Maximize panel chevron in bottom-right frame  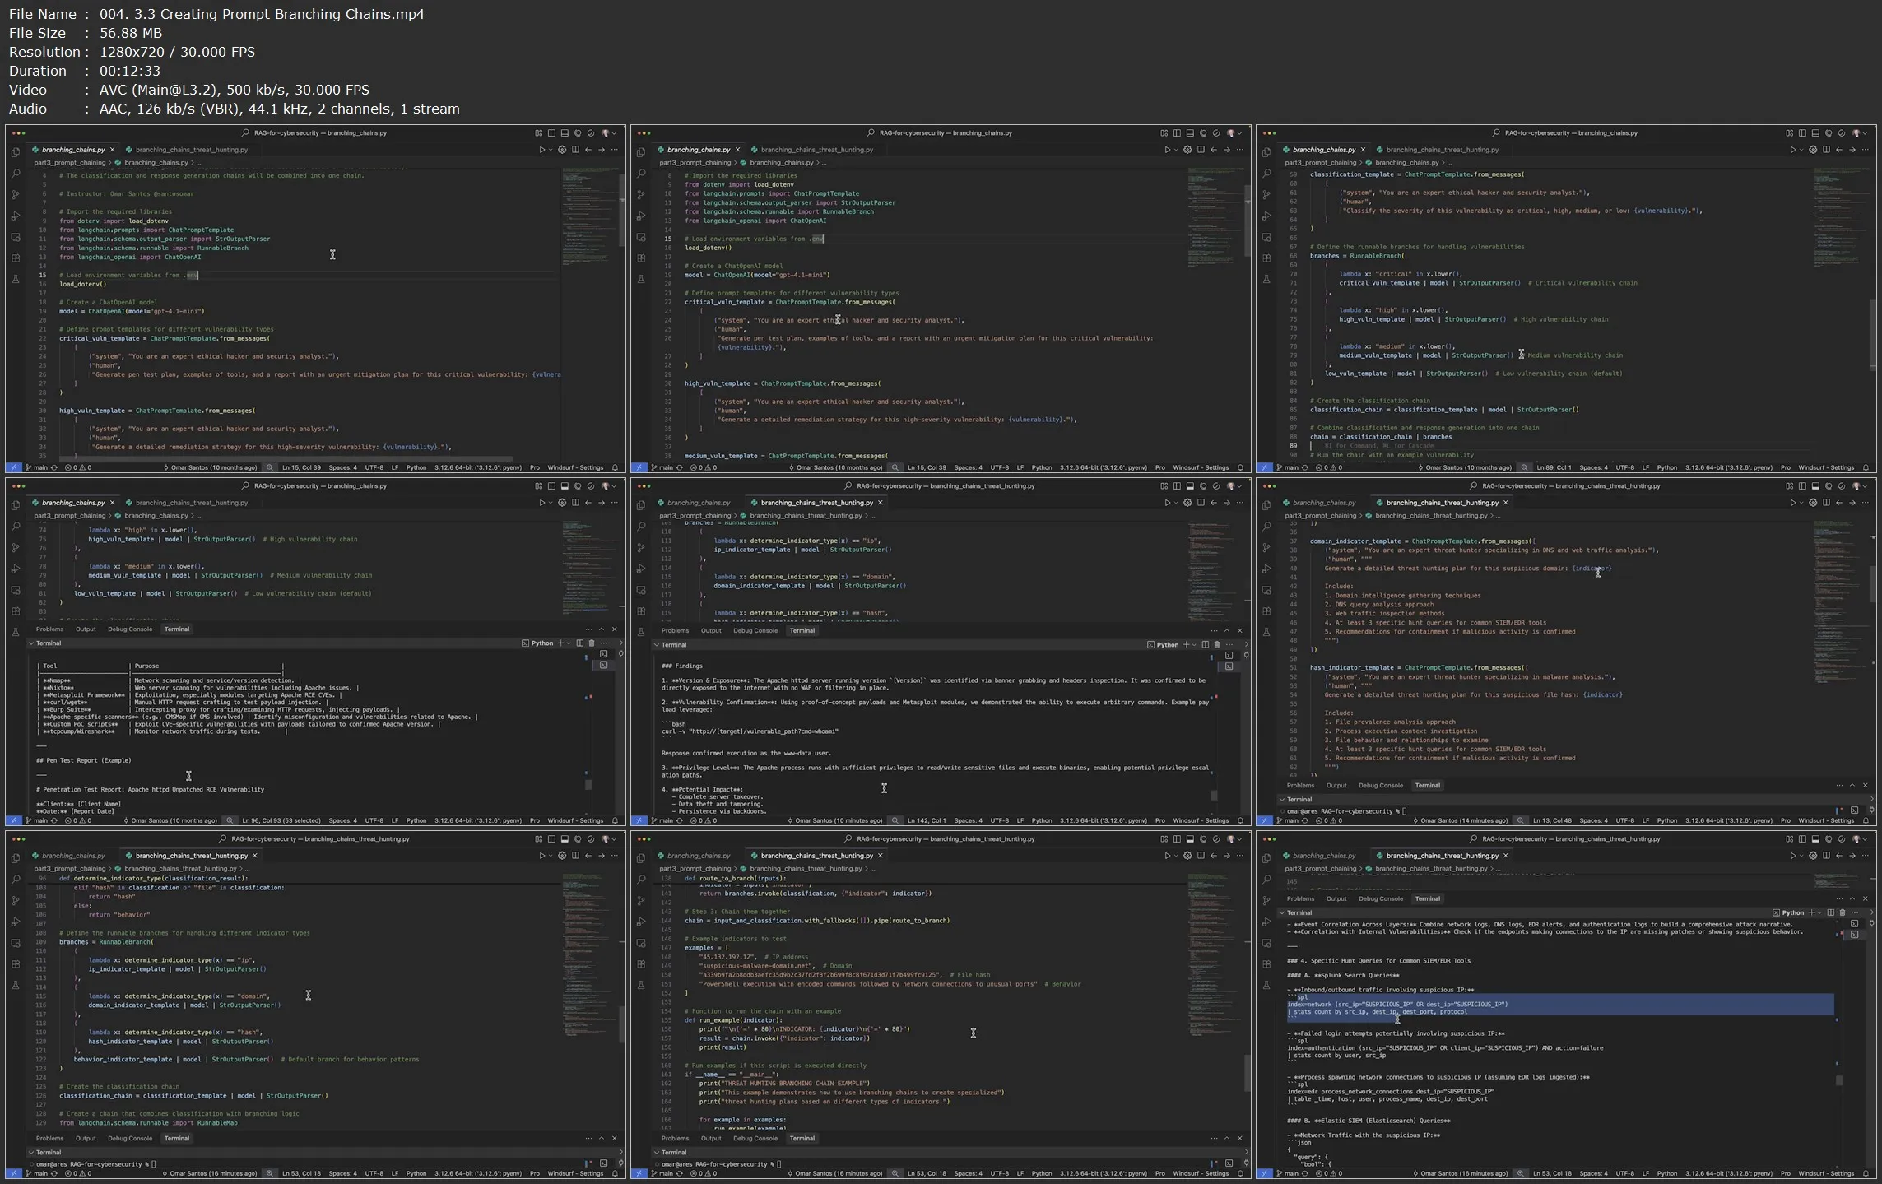(1852, 898)
